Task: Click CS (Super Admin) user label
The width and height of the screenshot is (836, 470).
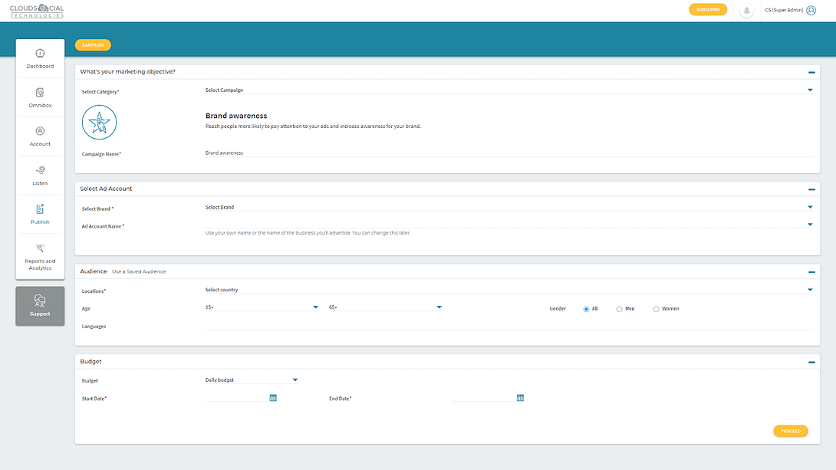Action: (x=784, y=10)
